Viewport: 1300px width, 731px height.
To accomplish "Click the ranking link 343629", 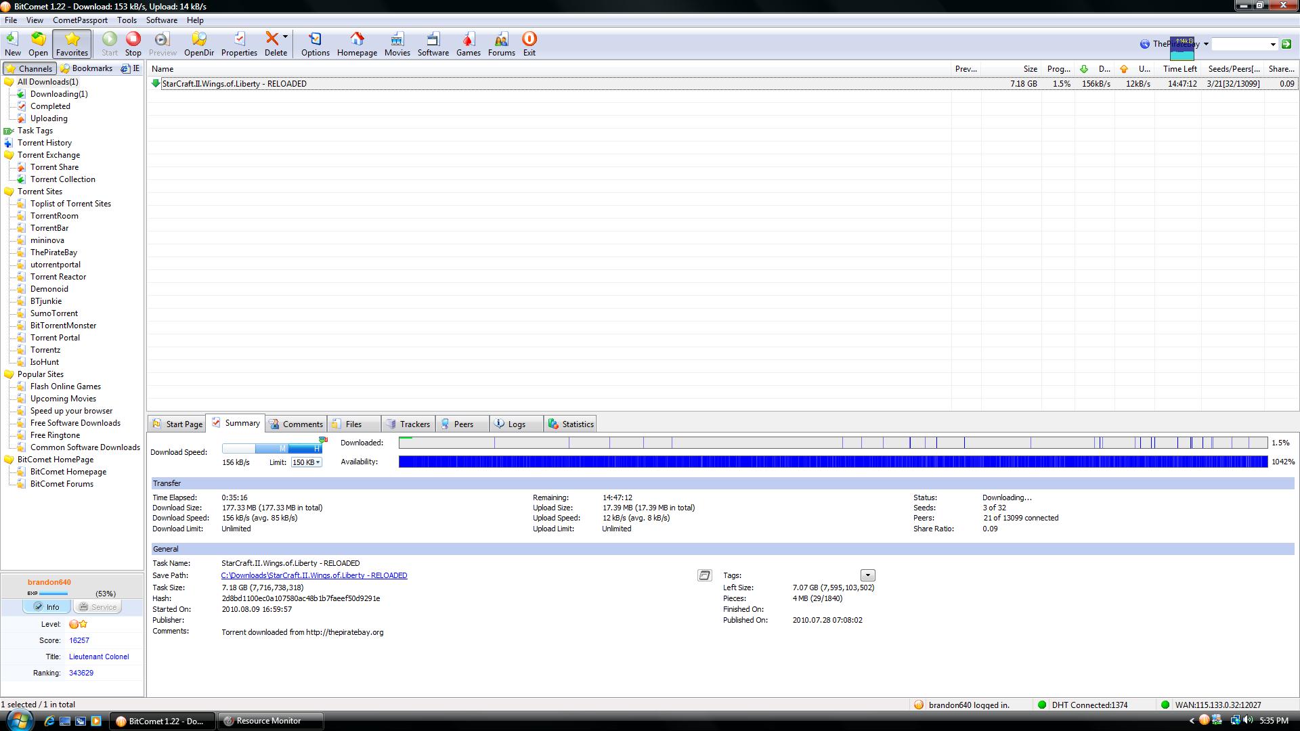I will coord(81,673).
